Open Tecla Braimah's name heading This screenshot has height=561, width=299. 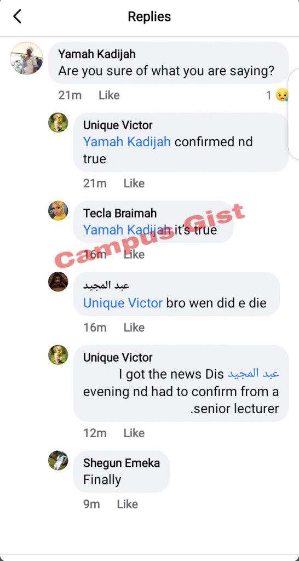120,213
